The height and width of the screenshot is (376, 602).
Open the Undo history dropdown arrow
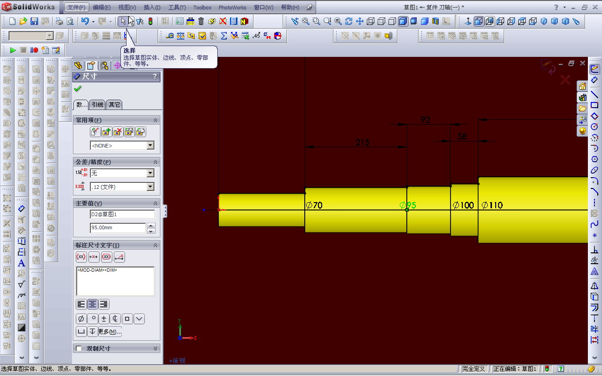tap(93, 21)
